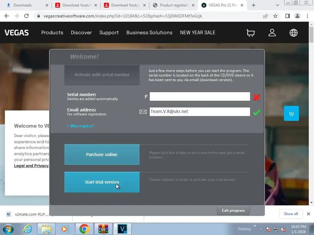Open the Windows Start button
314x235 pixels.
pos(8,229)
